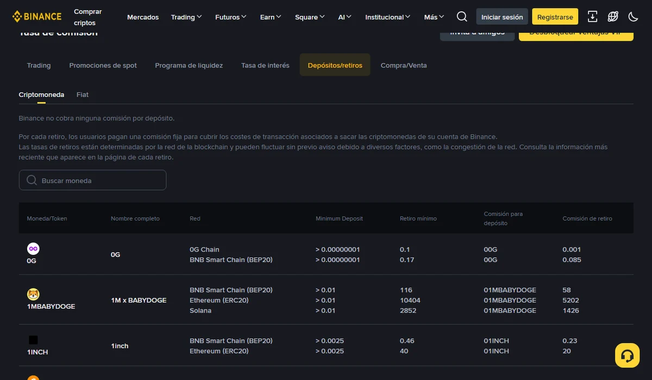Image resolution: width=652 pixels, height=380 pixels.
Task: Click the 1INCH token symbol
Action: point(37,352)
